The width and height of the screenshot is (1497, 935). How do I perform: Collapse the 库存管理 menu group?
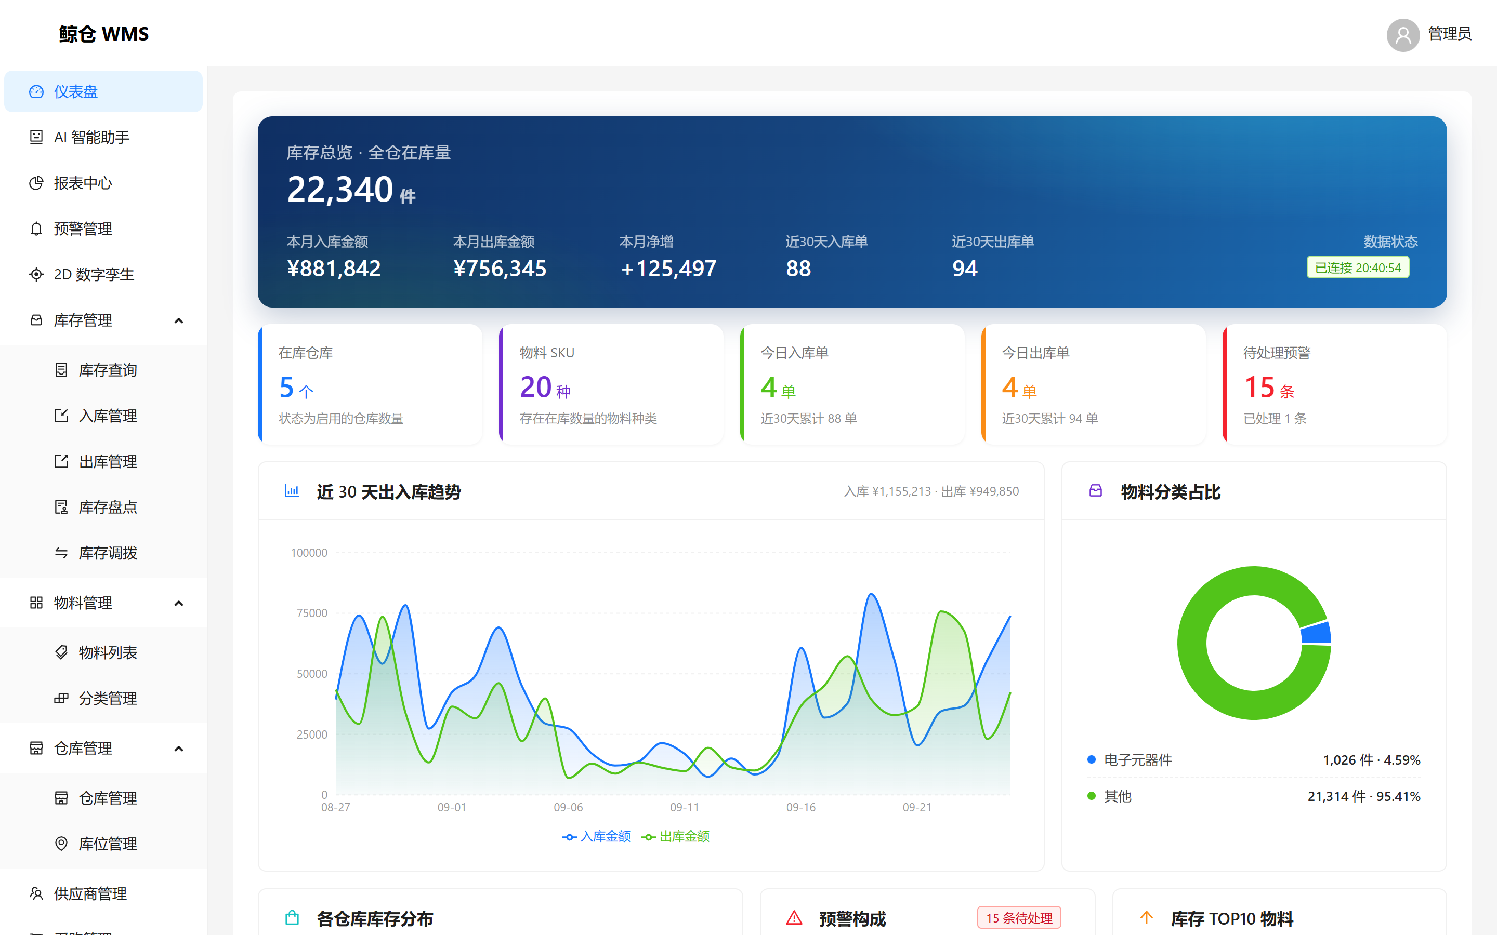click(103, 320)
